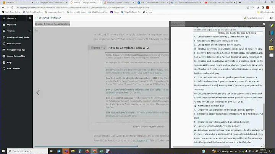Open Career Success Tips
Viewport: 275px width, 154px height.
(16, 56)
